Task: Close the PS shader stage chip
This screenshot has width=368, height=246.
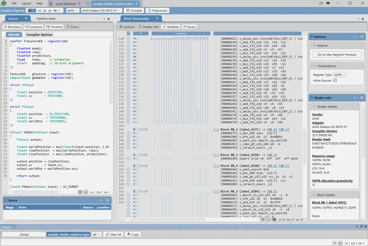Action: tap(59, 11)
